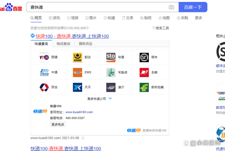The width and height of the screenshot is (225, 151).
Task: Click the 百度一下 search button
Action: click(193, 7)
